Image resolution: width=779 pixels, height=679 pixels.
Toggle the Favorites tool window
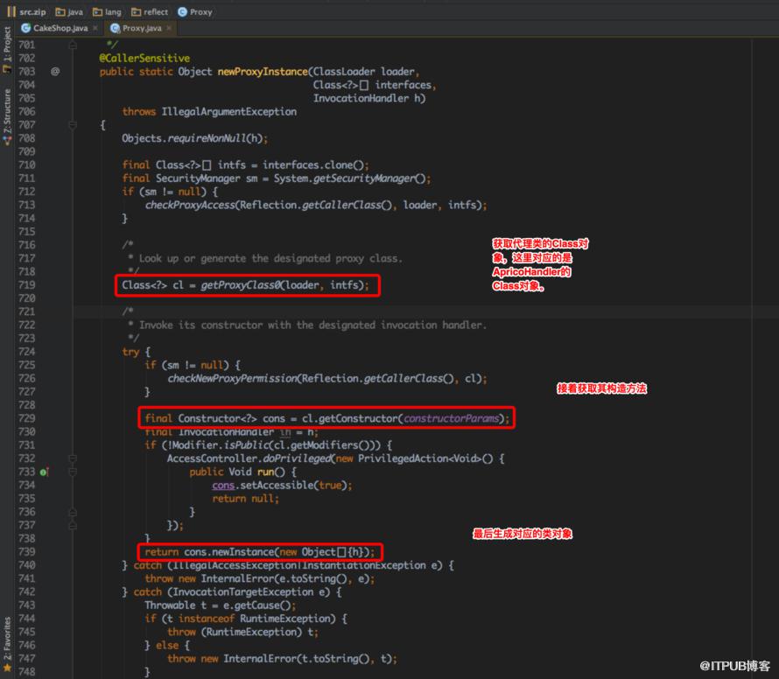coord(7,644)
